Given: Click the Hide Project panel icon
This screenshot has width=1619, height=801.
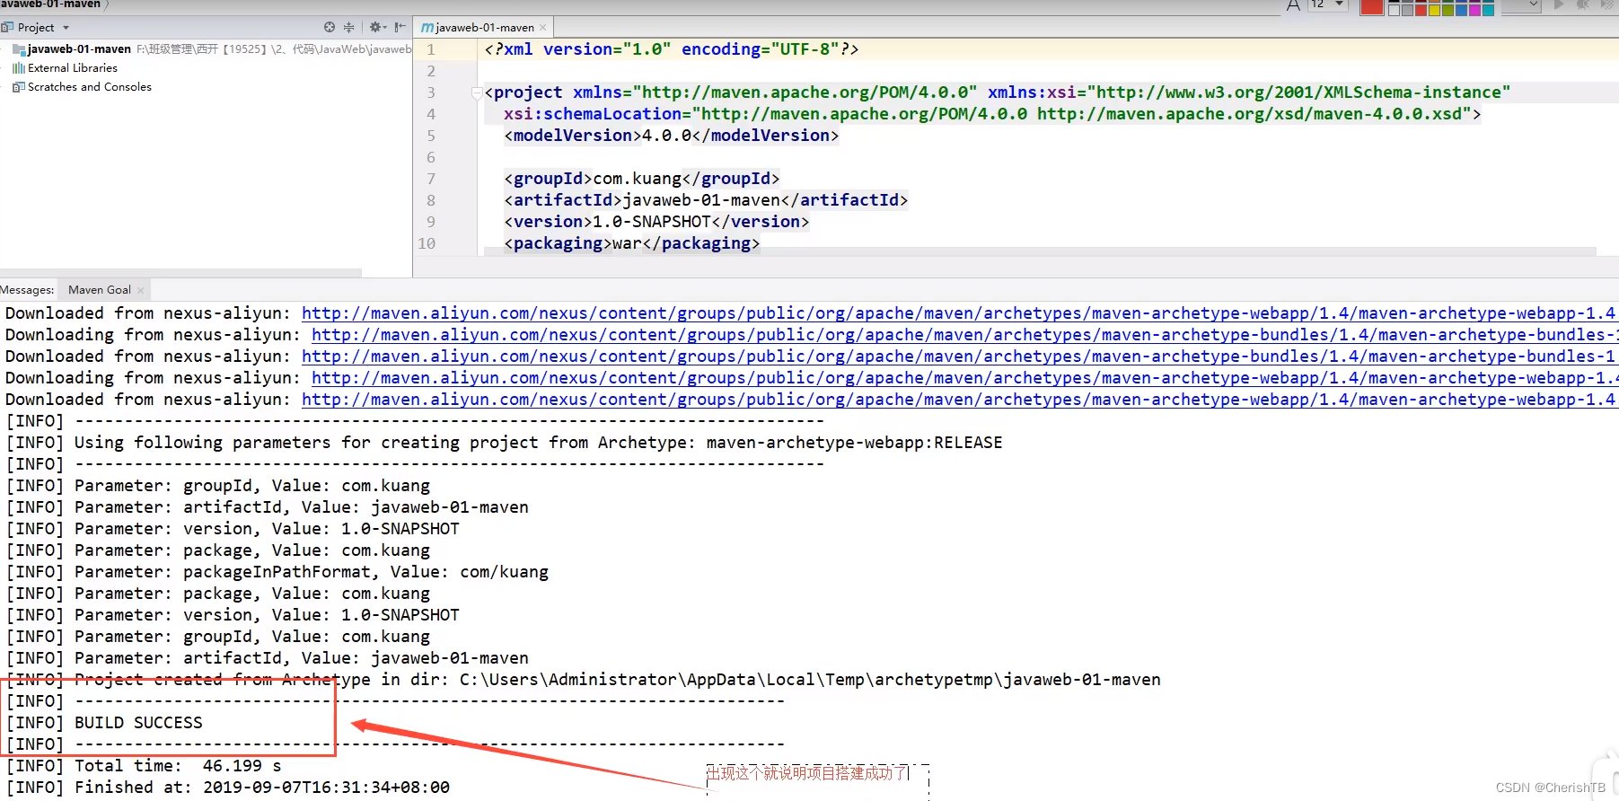Looking at the screenshot, I should (400, 27).
